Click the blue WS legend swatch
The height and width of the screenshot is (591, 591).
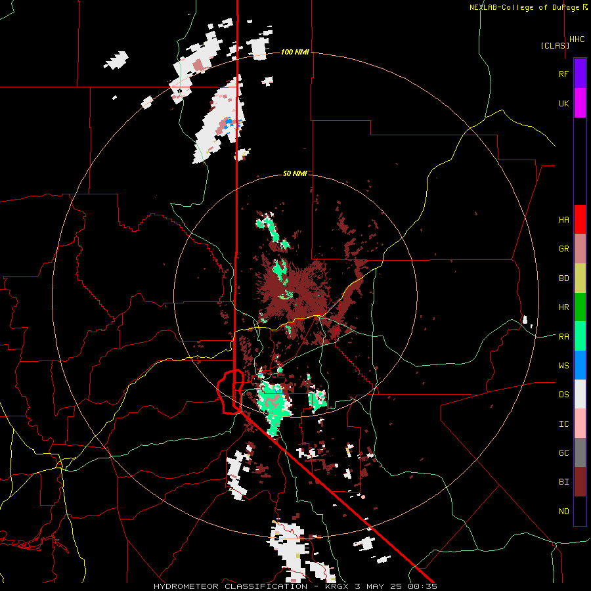click(x=580, y=365)
